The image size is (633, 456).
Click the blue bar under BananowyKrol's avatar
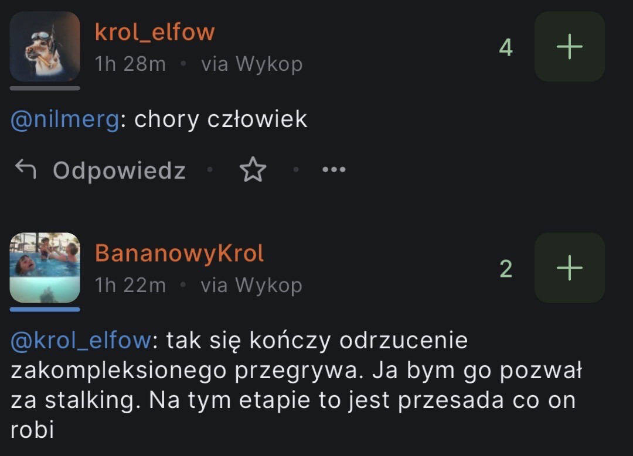coord(45,310)
